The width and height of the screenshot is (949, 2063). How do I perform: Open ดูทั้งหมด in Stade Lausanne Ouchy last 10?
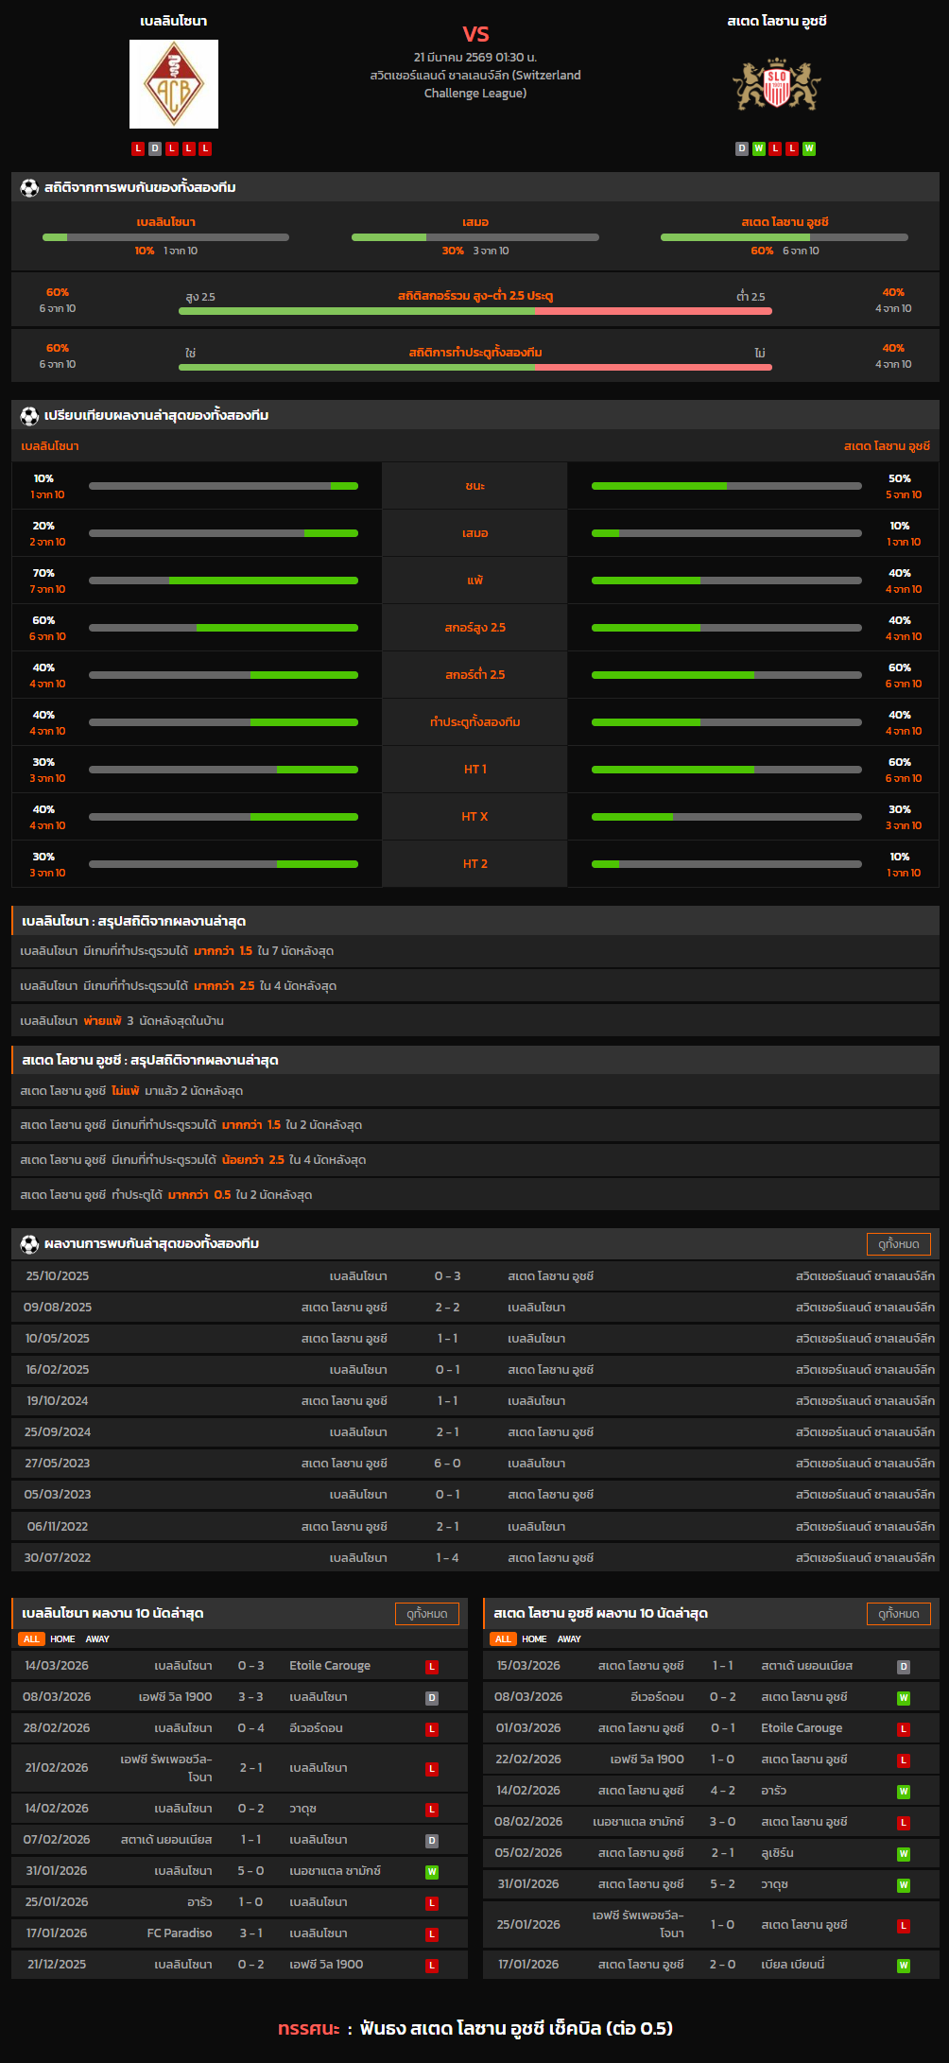coord(898,1614)
